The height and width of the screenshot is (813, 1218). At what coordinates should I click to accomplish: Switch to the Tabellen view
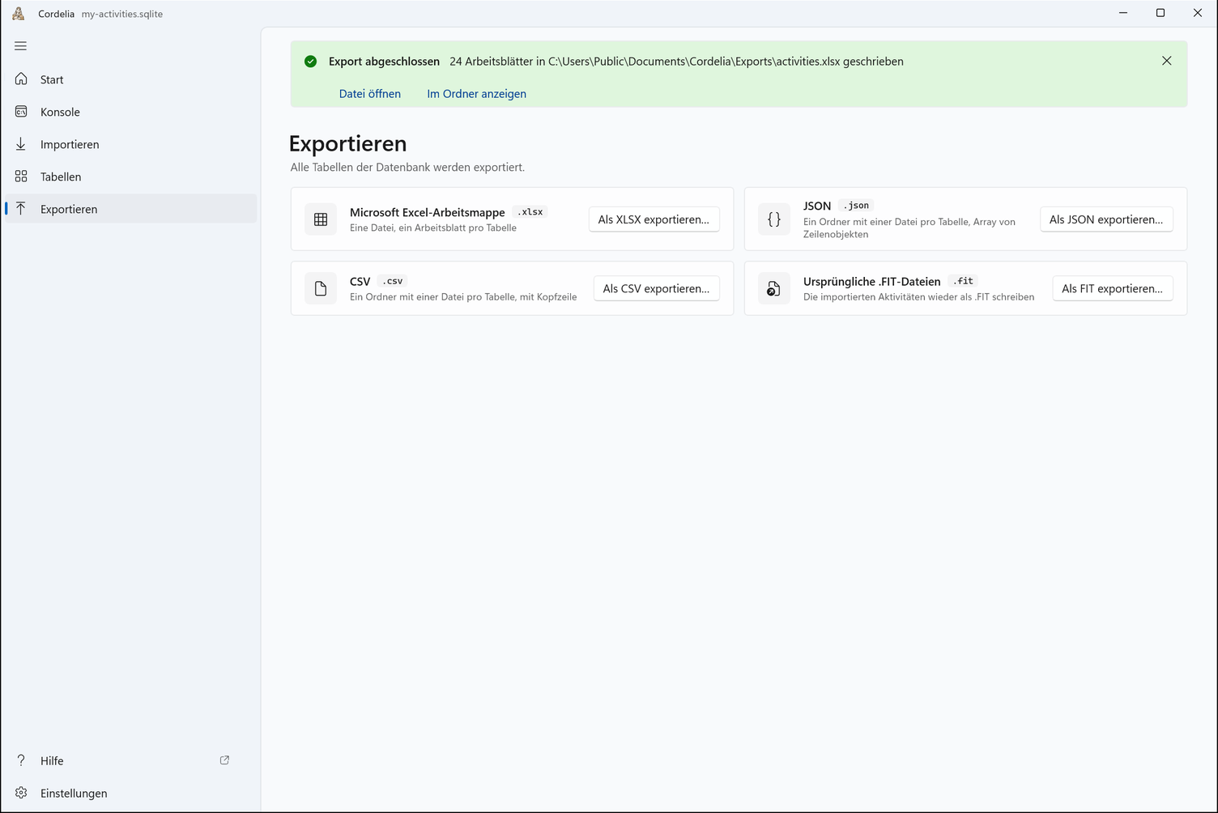click(x=130, y=177)
